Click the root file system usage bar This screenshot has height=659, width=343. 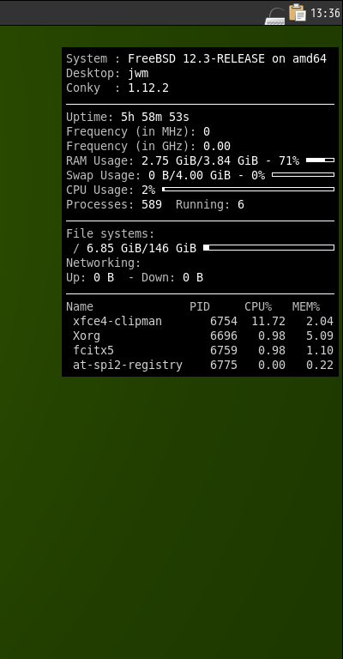(268, 247)
